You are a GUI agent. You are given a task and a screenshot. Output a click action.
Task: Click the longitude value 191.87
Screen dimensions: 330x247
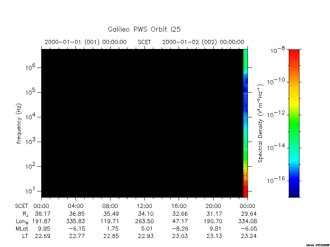pos(41,221)
